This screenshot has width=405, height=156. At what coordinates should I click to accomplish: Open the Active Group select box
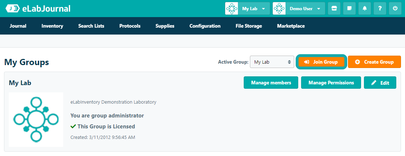pyautogui.click(x=272, y=62)
